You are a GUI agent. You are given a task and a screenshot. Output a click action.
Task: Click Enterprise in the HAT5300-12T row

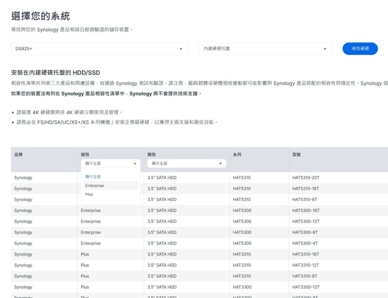(x=91, y=222)
